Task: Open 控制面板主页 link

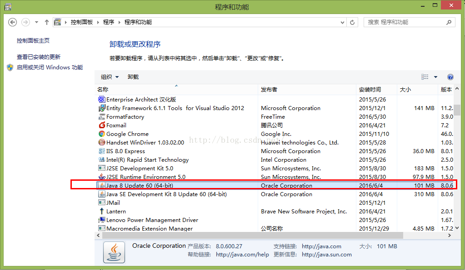Action: [x=33, y=40]
